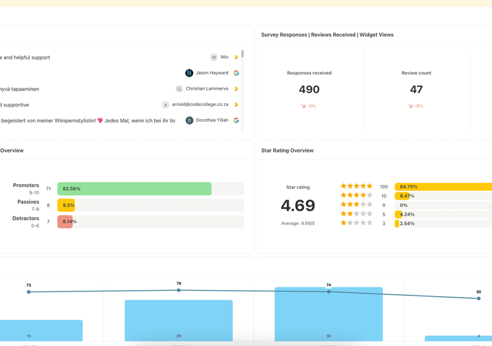Click the Google icon beside Dorothea Yillah
492x346 pixels.
pos(236,120)
